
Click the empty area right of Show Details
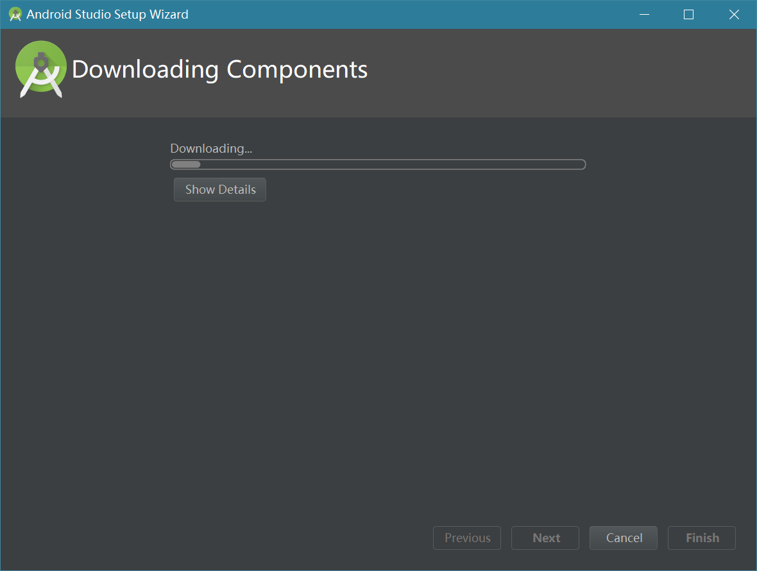pos(449,190)
